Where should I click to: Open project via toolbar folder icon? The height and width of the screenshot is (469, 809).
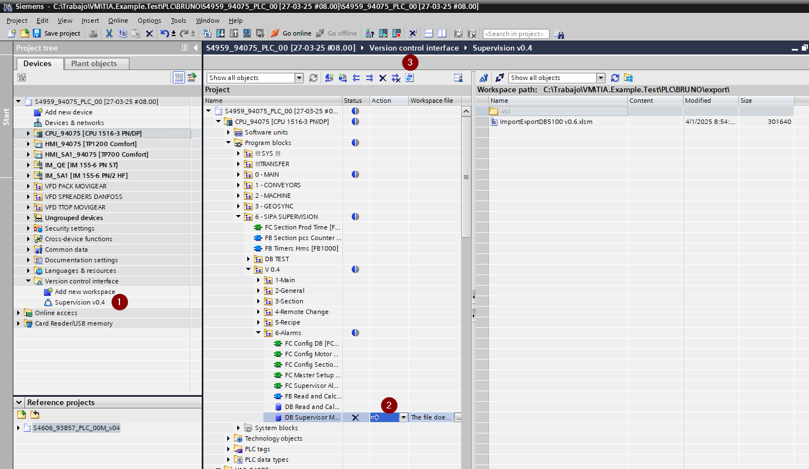(x=24, y=33)
